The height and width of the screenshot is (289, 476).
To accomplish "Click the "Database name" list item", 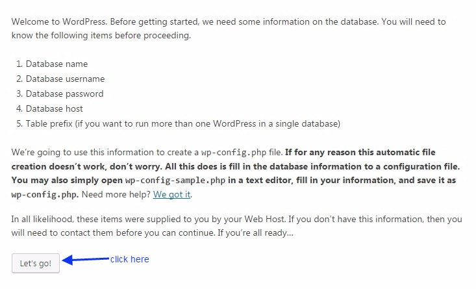I will (x=56, y=64).
